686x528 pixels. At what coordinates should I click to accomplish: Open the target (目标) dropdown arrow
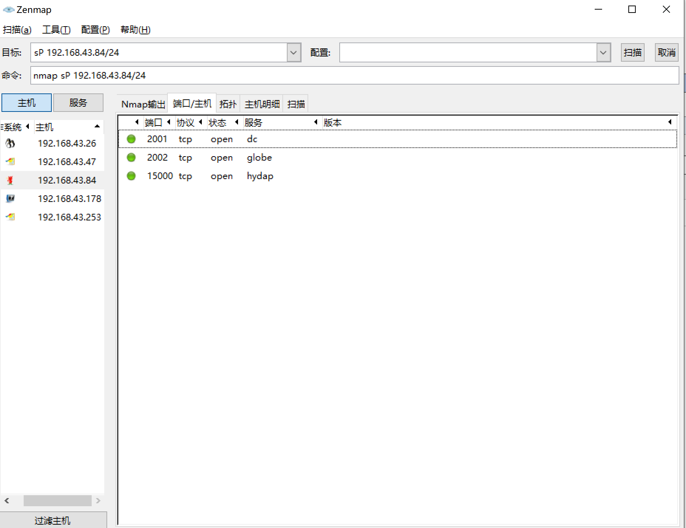(x=294, y=52)
